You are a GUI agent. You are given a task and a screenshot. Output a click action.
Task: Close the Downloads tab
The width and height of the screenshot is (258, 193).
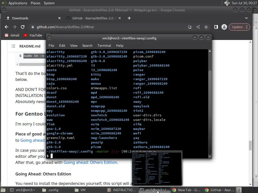[59, 18]
